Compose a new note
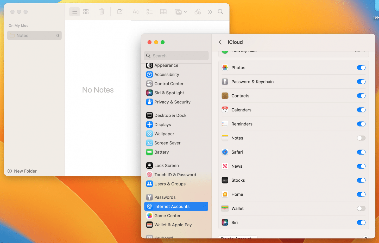 point(120,12)
